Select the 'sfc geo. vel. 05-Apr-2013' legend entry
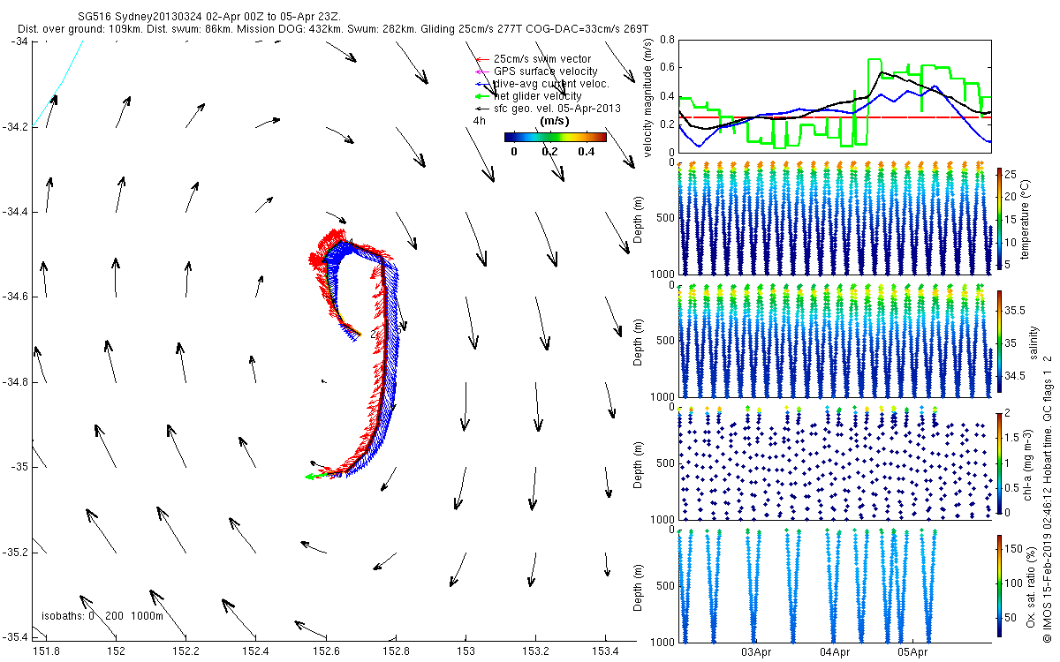Image resolution: width=1060 pixels, height=662 pixels. [557, 109]
